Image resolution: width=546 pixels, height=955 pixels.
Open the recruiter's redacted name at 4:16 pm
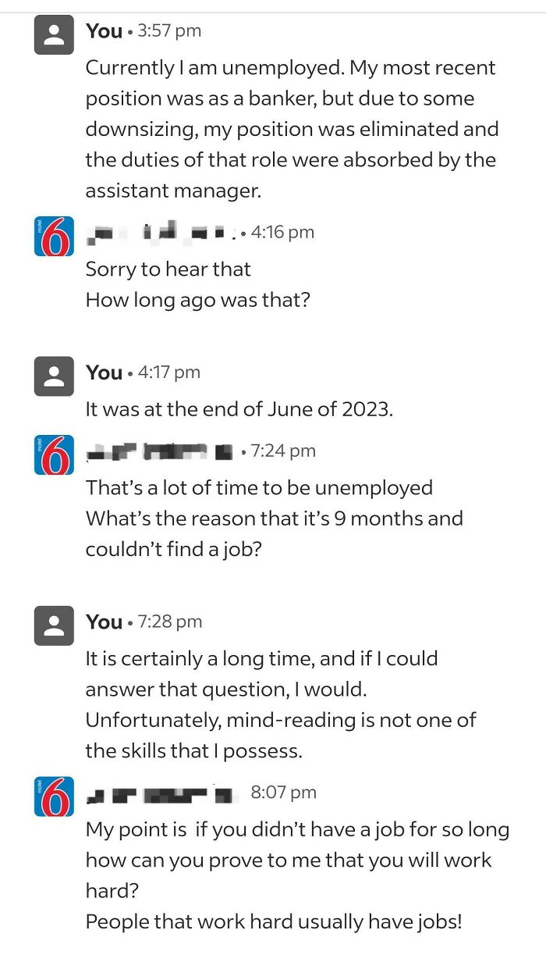click(156, 231)
